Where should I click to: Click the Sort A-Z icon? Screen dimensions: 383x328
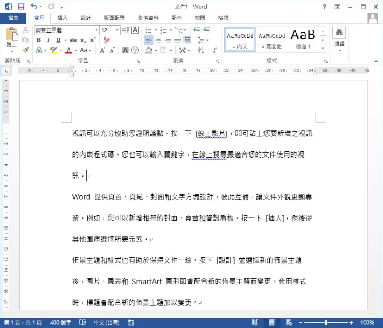point(201,50)
